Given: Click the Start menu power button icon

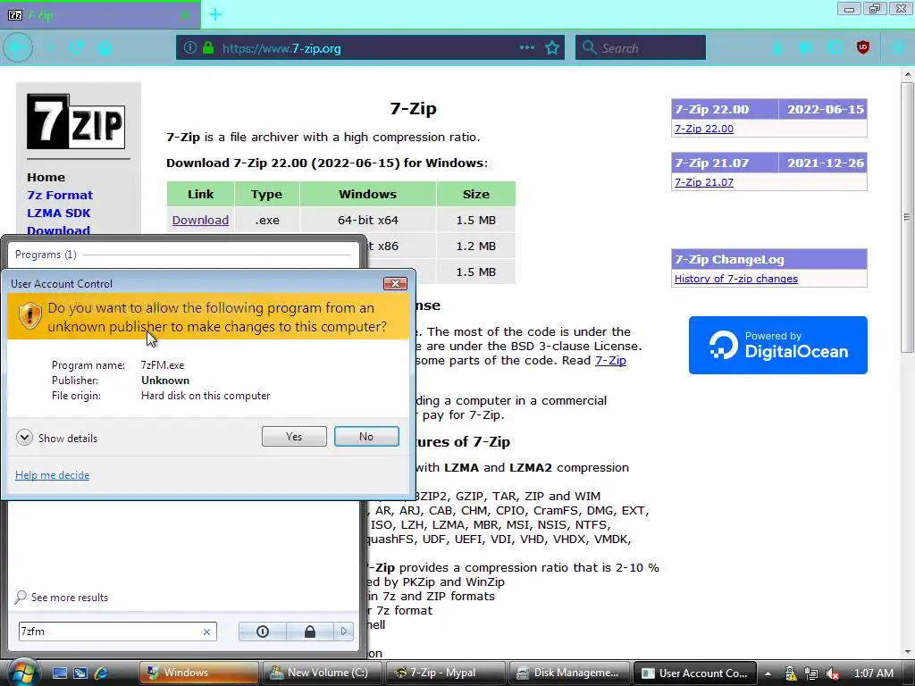Looking at the screenshot, I should coord(263,632).
